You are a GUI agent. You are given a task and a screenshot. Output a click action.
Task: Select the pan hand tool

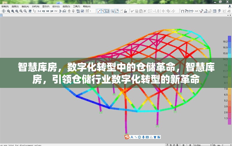[x=30, y=11]
